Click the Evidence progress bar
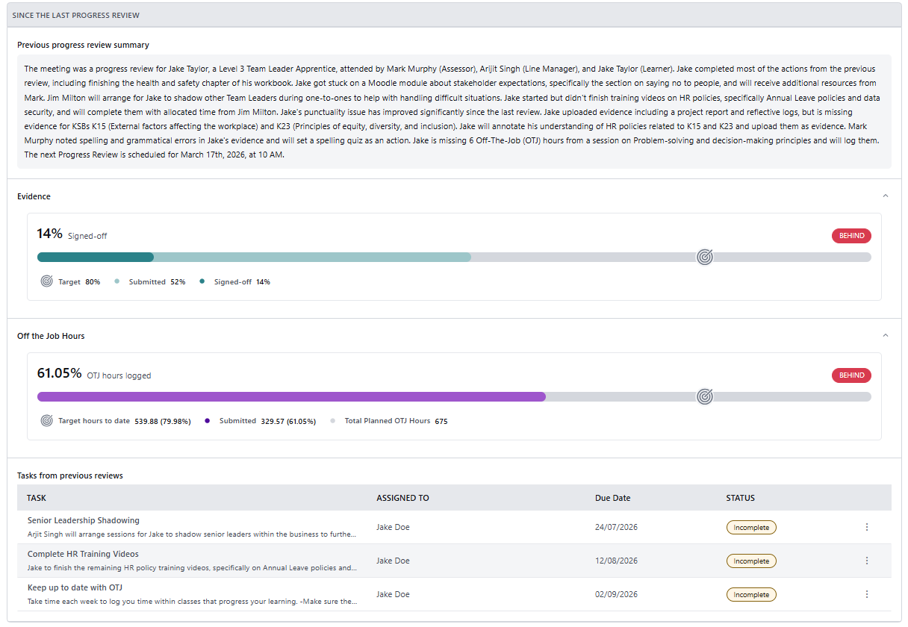Screen dimensions: 908x627 pos(454,257)
